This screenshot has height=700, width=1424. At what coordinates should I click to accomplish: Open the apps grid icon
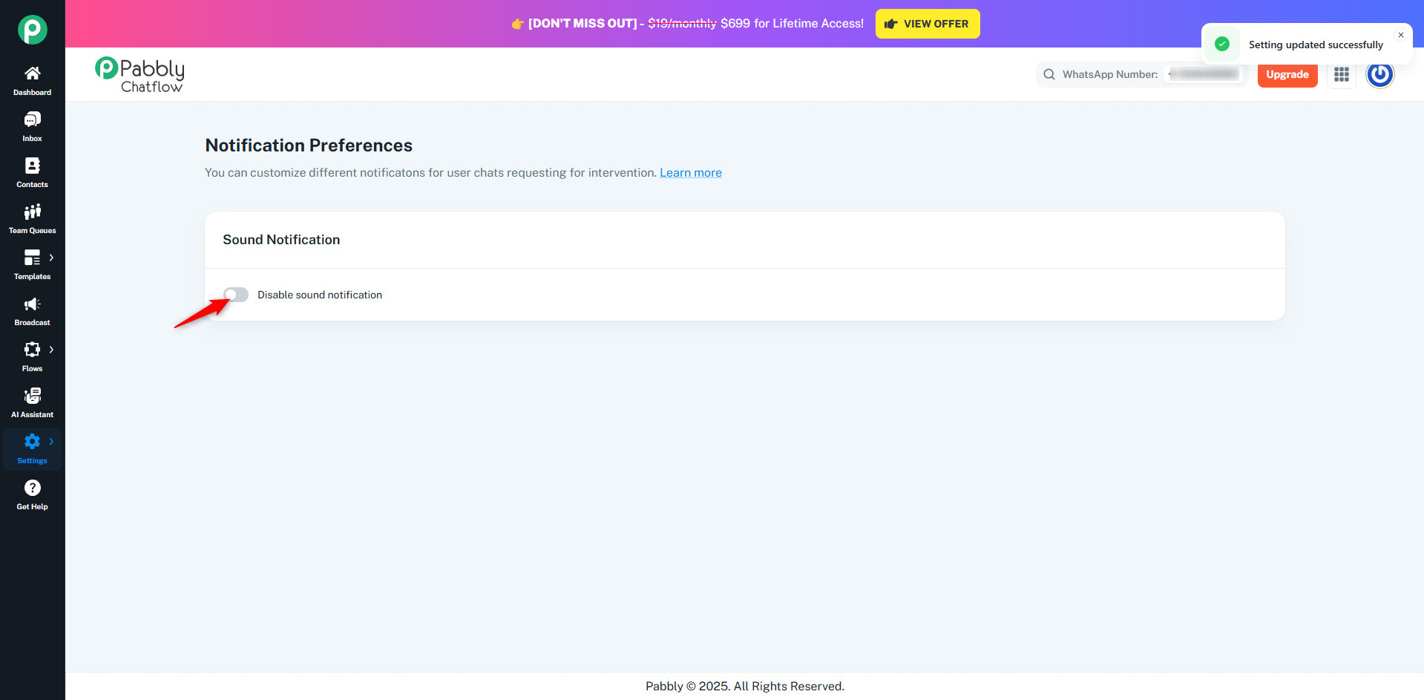pyautogui.click(x=1341, y=74)
